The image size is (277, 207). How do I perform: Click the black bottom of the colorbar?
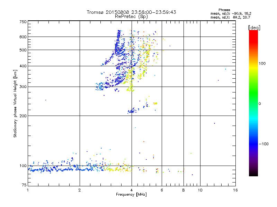pyautogui.click(x=253, y=174)
